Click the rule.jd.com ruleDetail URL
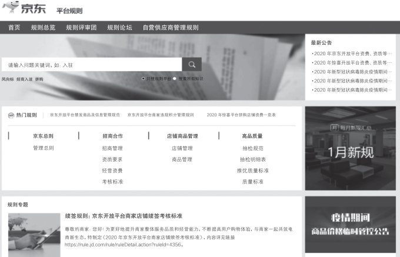 (124, 245)
